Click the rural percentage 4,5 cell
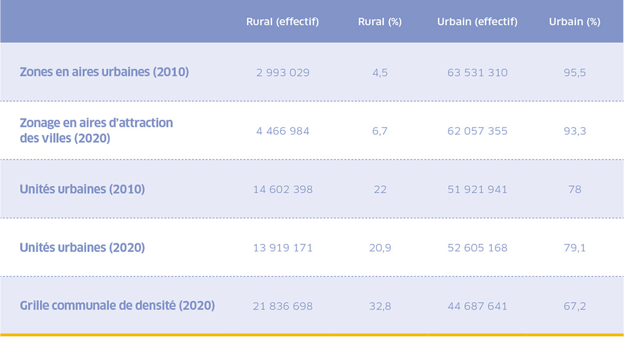This screenshot has width=624, height=338. click(x=379, y=73)
